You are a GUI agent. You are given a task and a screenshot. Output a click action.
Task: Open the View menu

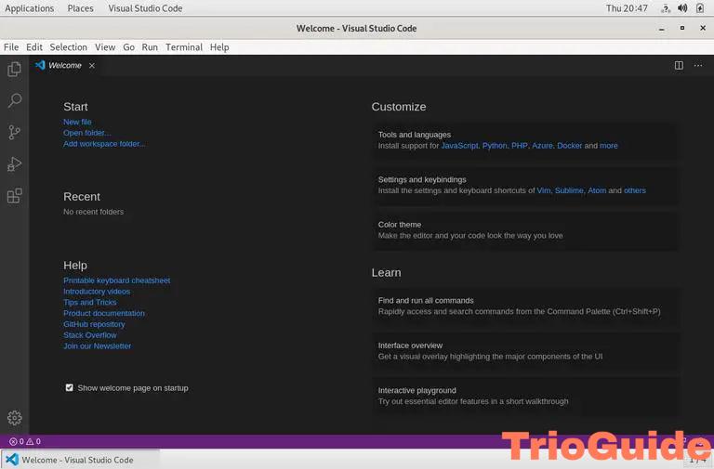tap(105, 47)
